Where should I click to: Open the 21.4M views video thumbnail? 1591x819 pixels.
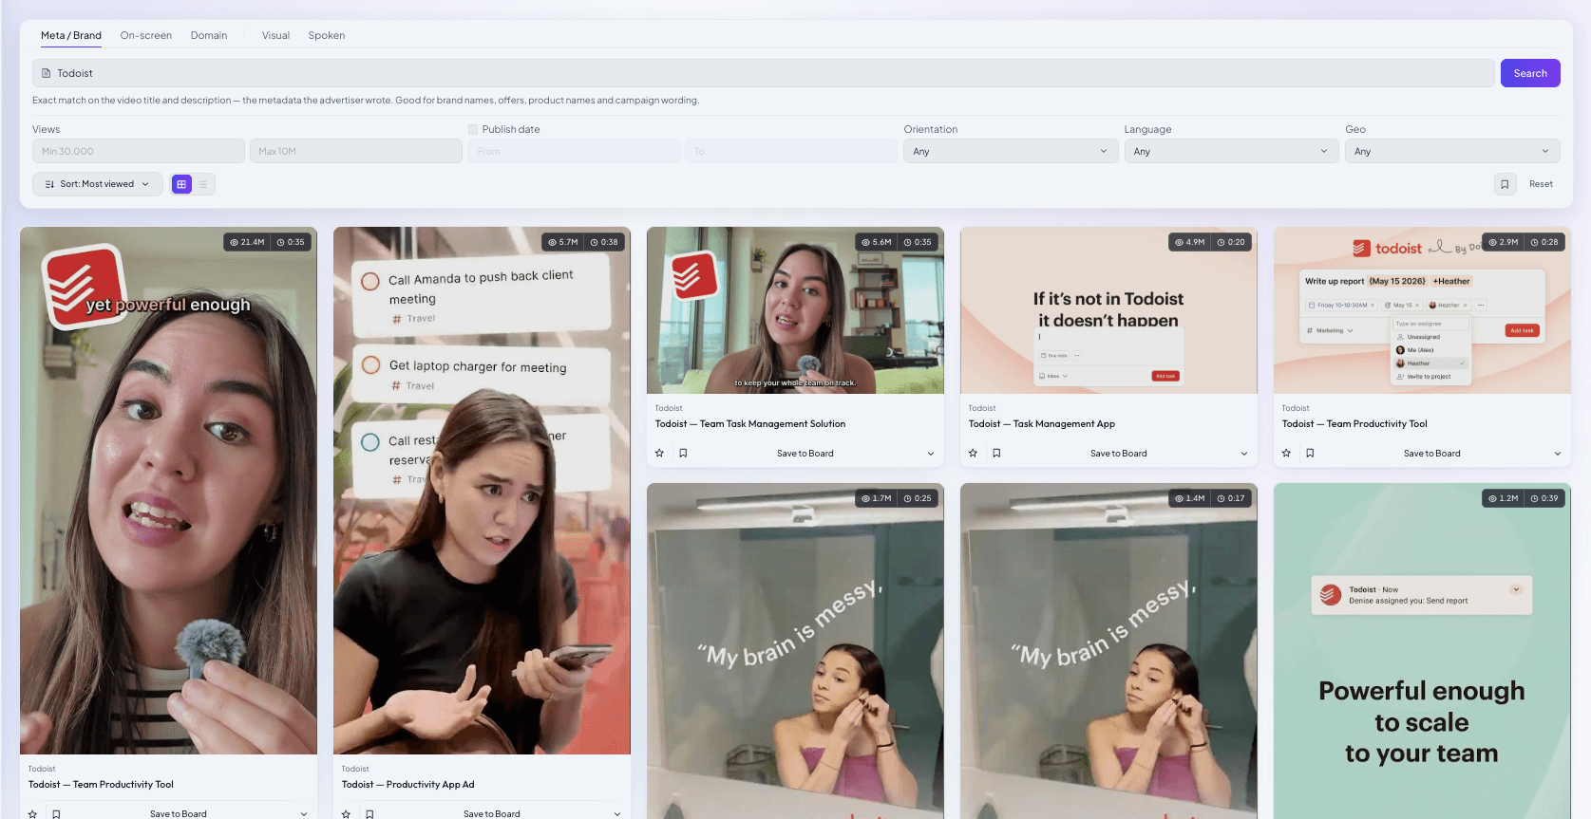coord(168,491)
